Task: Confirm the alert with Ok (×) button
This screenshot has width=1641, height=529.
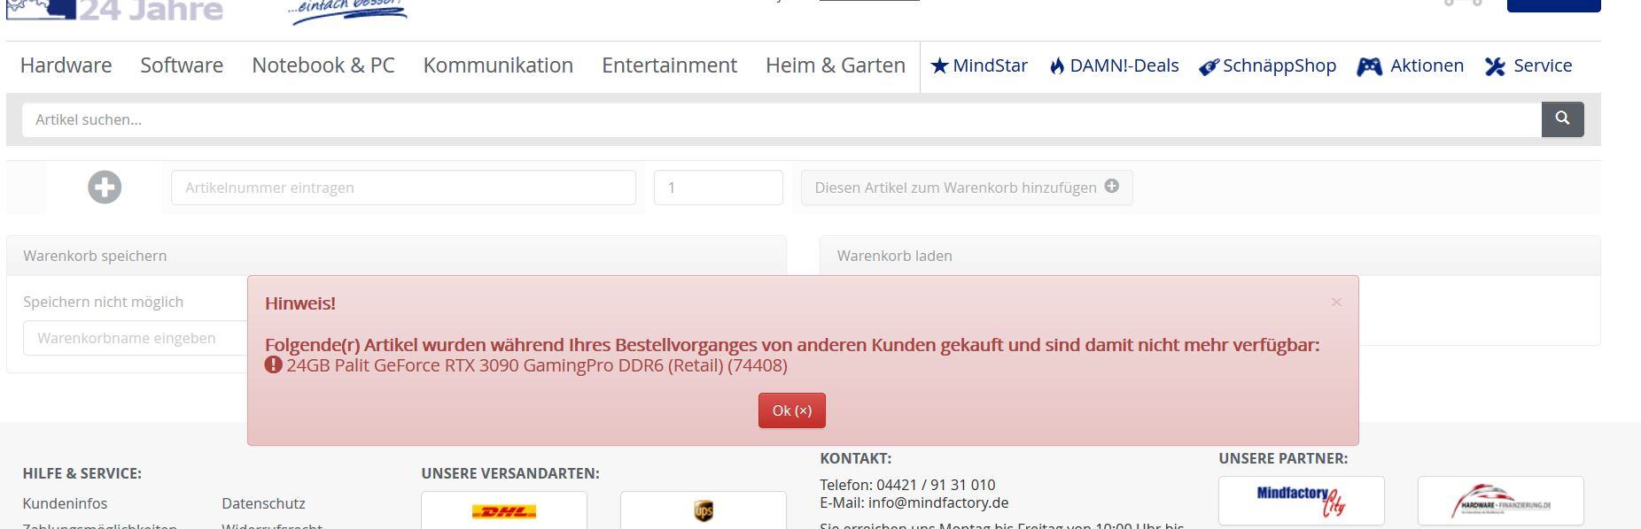Action: coord(792,410)
